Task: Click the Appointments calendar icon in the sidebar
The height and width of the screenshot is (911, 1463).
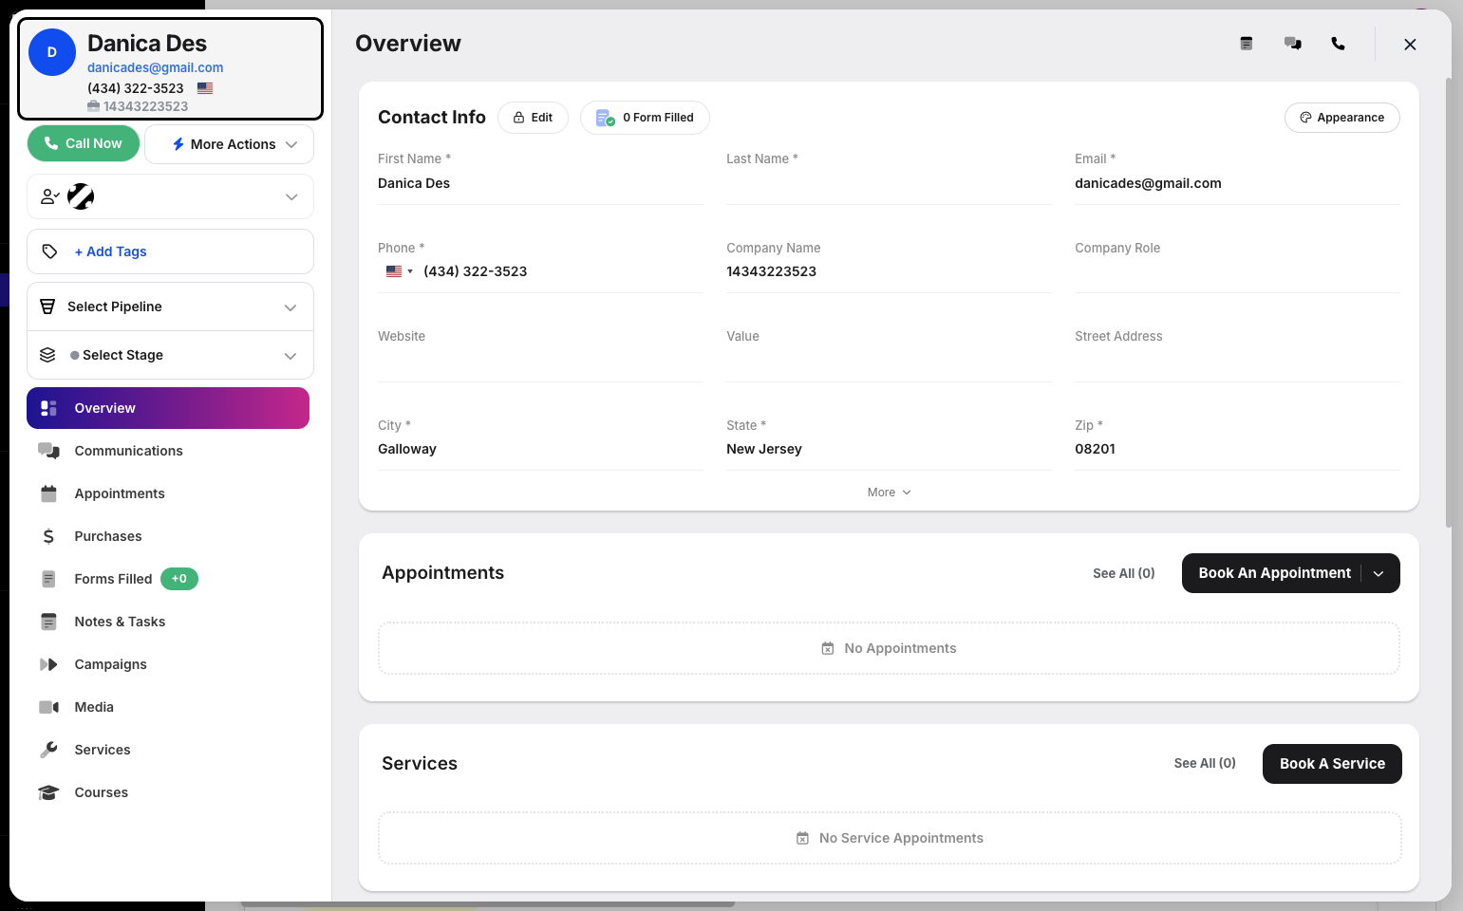Action: (x=48, y=493)
